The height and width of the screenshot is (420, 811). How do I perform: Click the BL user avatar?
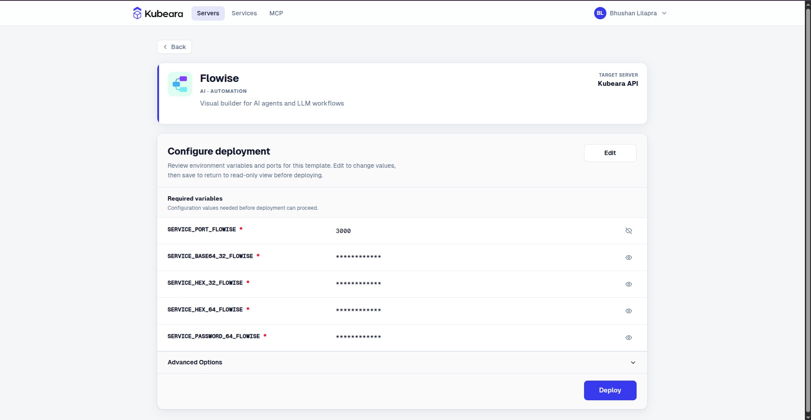(600, 13)
